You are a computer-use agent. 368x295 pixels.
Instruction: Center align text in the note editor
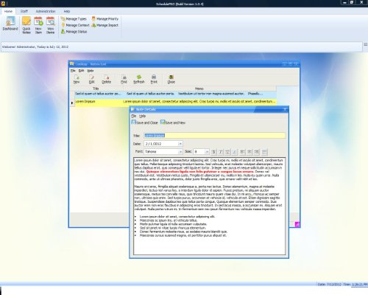(250, 152)
